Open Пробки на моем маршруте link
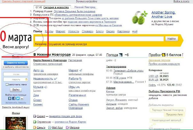 (164, 64)
